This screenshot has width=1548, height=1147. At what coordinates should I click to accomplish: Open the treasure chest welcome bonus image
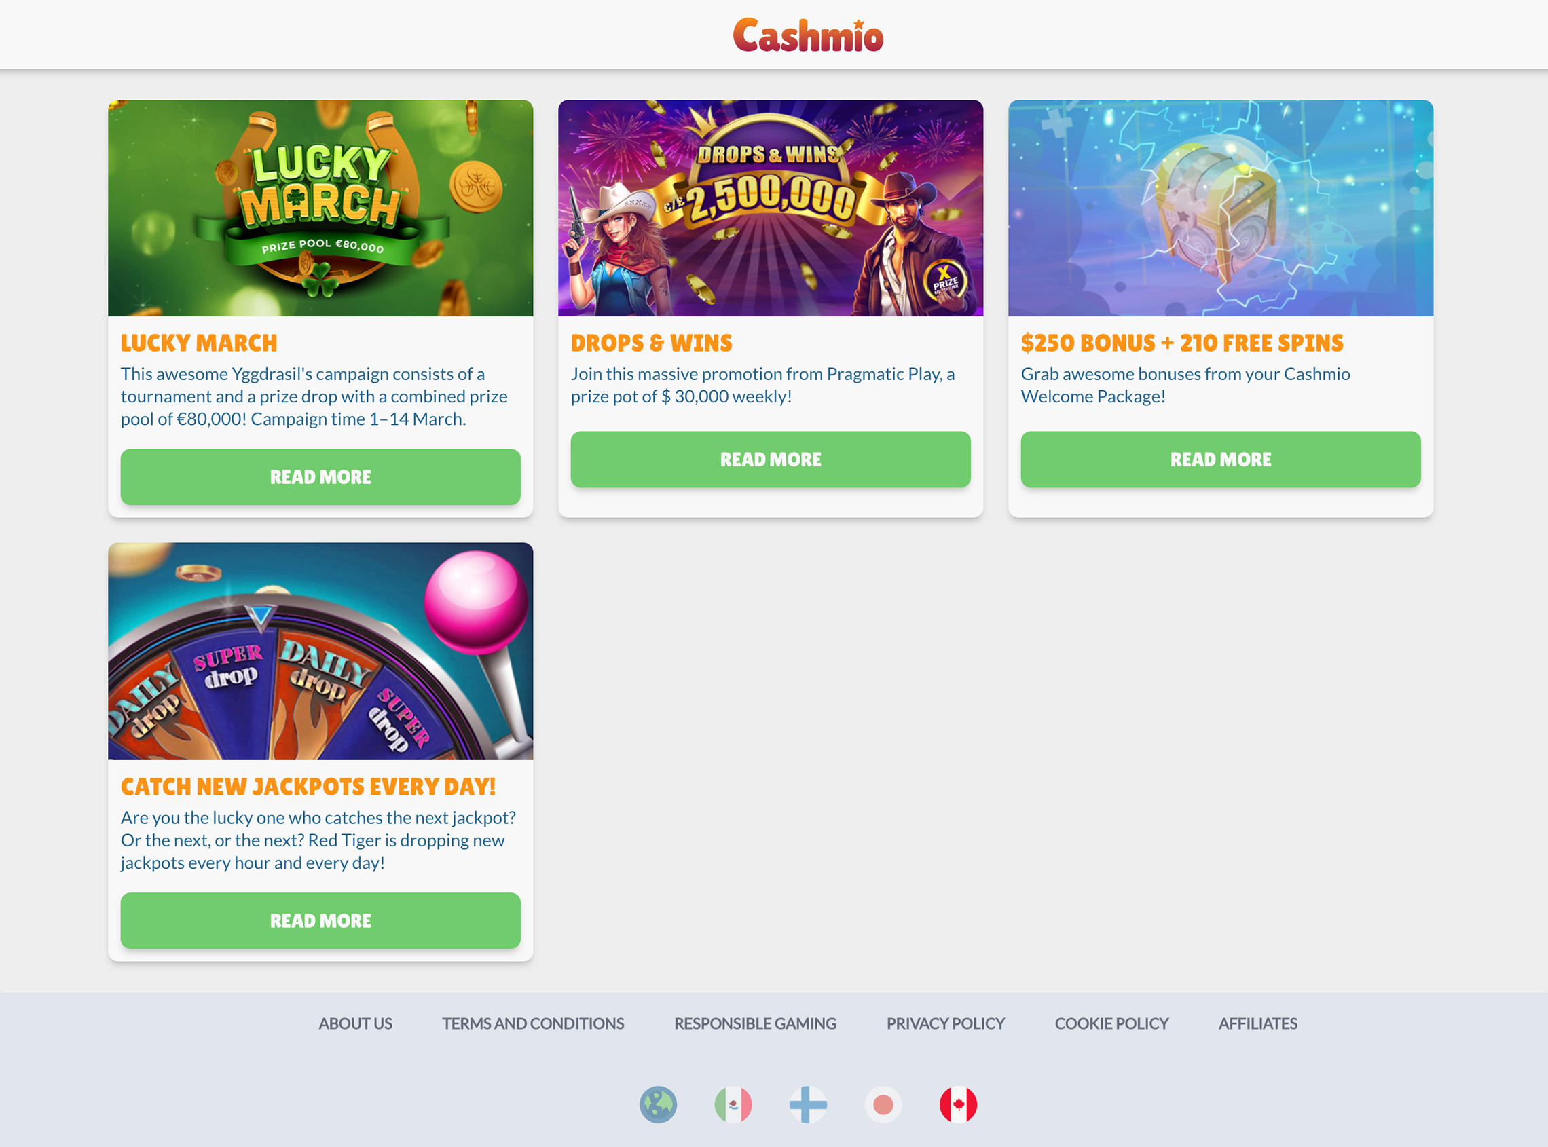click(1220, 208)
